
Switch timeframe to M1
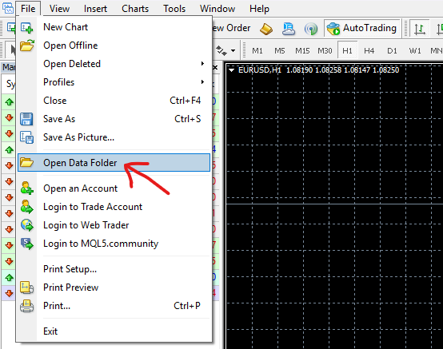pyautogui.click(x=257, y=51)
